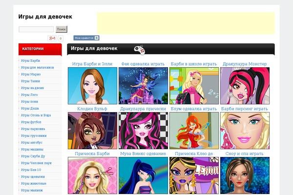Viewport: 293px width, 195px height.
Task: Click the gamepad icon in the header
Action: [139, 50]
